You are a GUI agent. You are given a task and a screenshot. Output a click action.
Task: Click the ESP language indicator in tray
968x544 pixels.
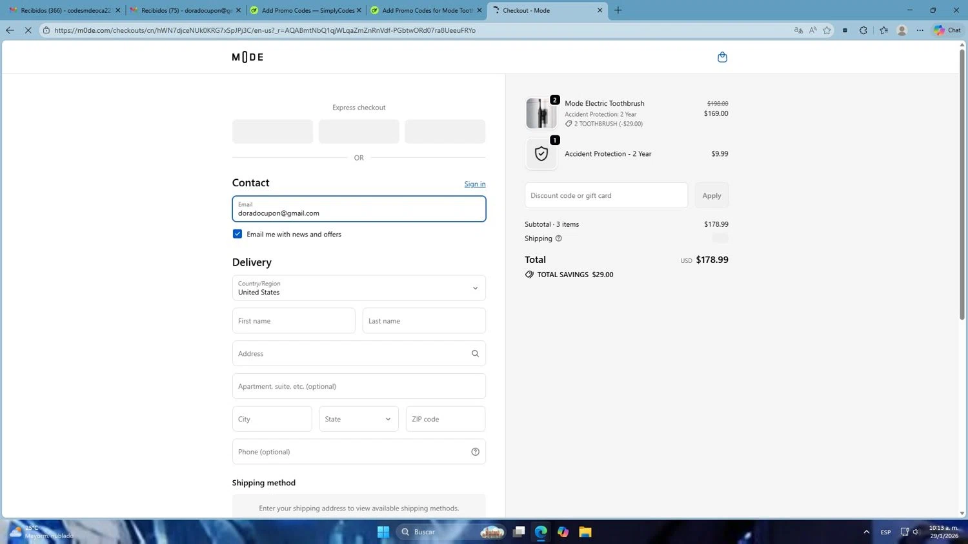885,532
